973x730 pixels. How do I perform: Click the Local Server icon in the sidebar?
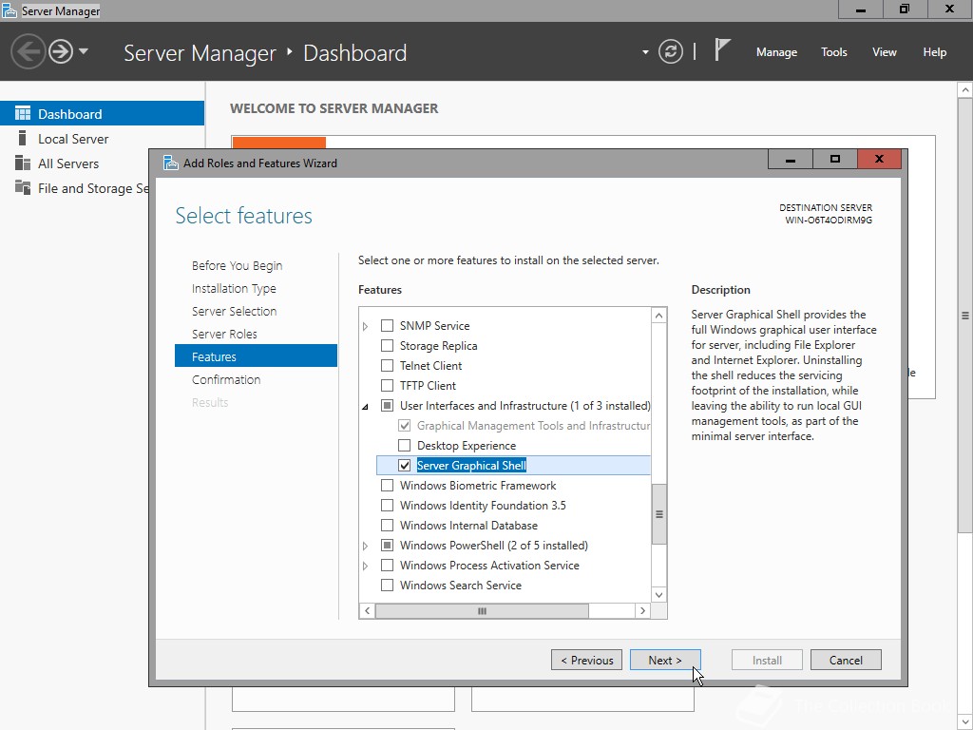point(23,138)
